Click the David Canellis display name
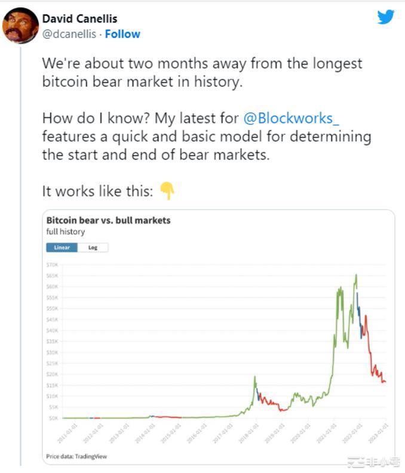This screenshot has height=473, width=405. point(79,19)
